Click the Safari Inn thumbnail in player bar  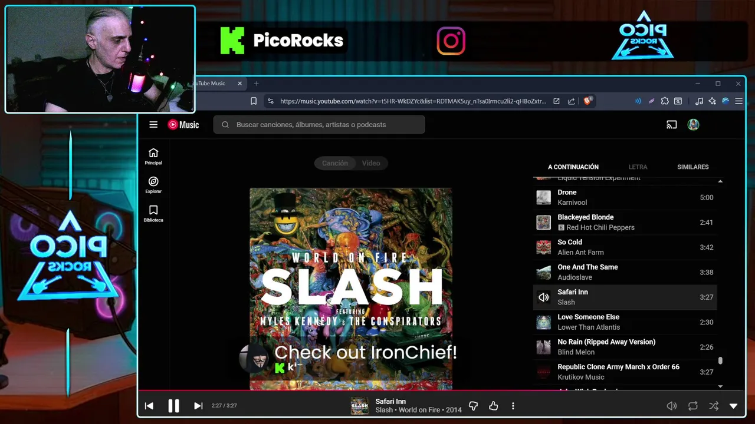360,406
